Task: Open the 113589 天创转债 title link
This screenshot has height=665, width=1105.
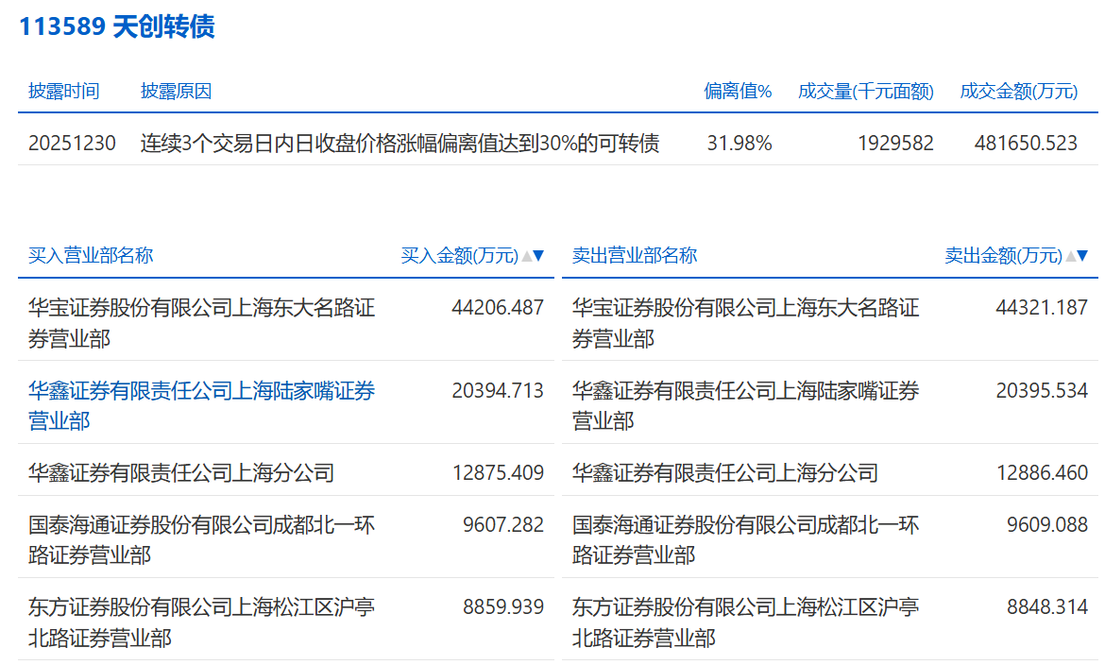Action: tap(117, 26)
